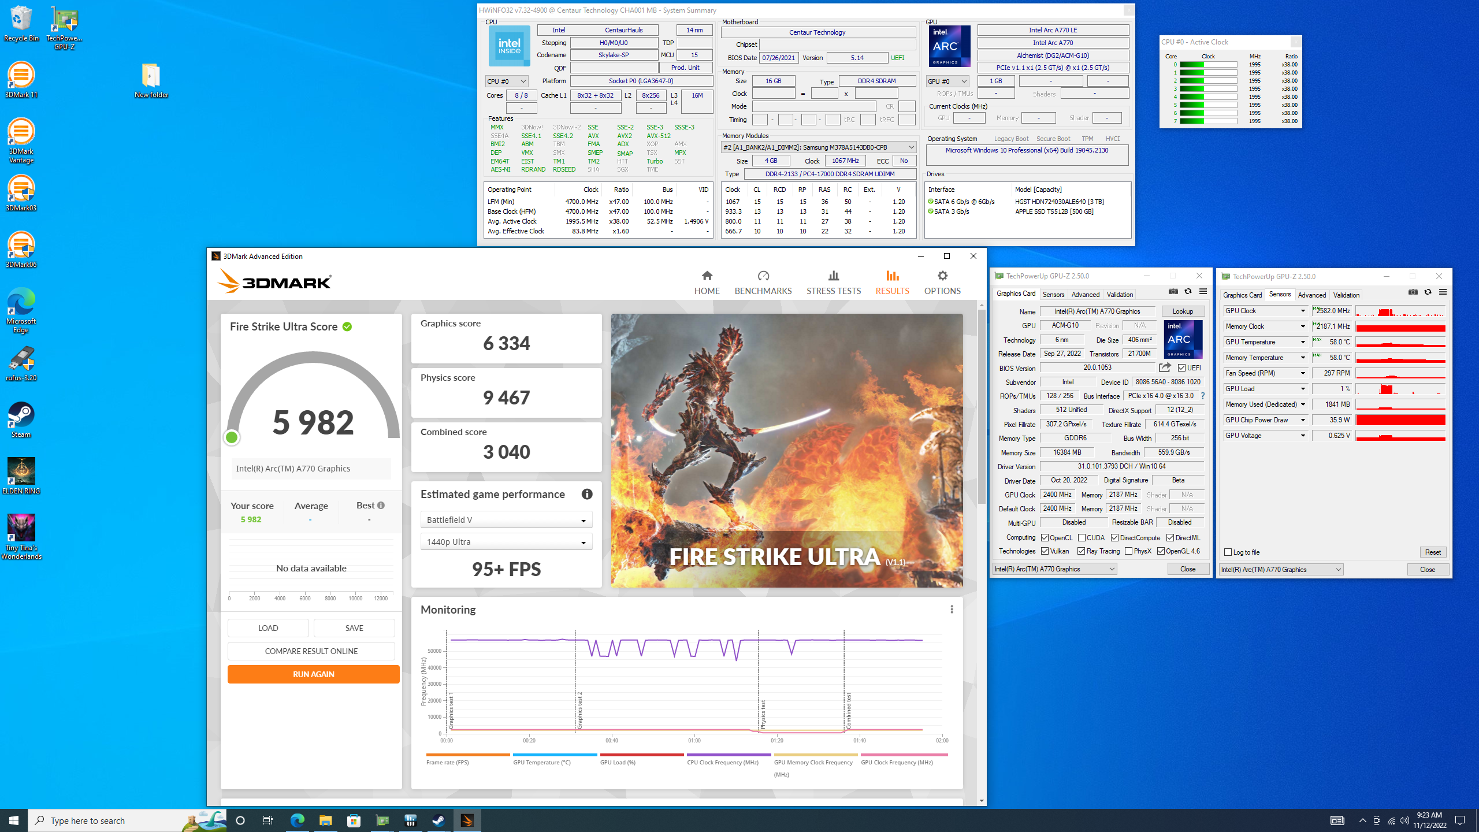Click the orange RUN AGAIN button
Viewport: 1479px width, 832px height.
coord(313,674)
